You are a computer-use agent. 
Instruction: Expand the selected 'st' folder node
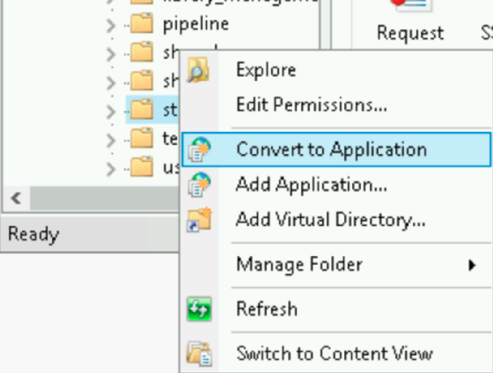(x=111, y=112)
